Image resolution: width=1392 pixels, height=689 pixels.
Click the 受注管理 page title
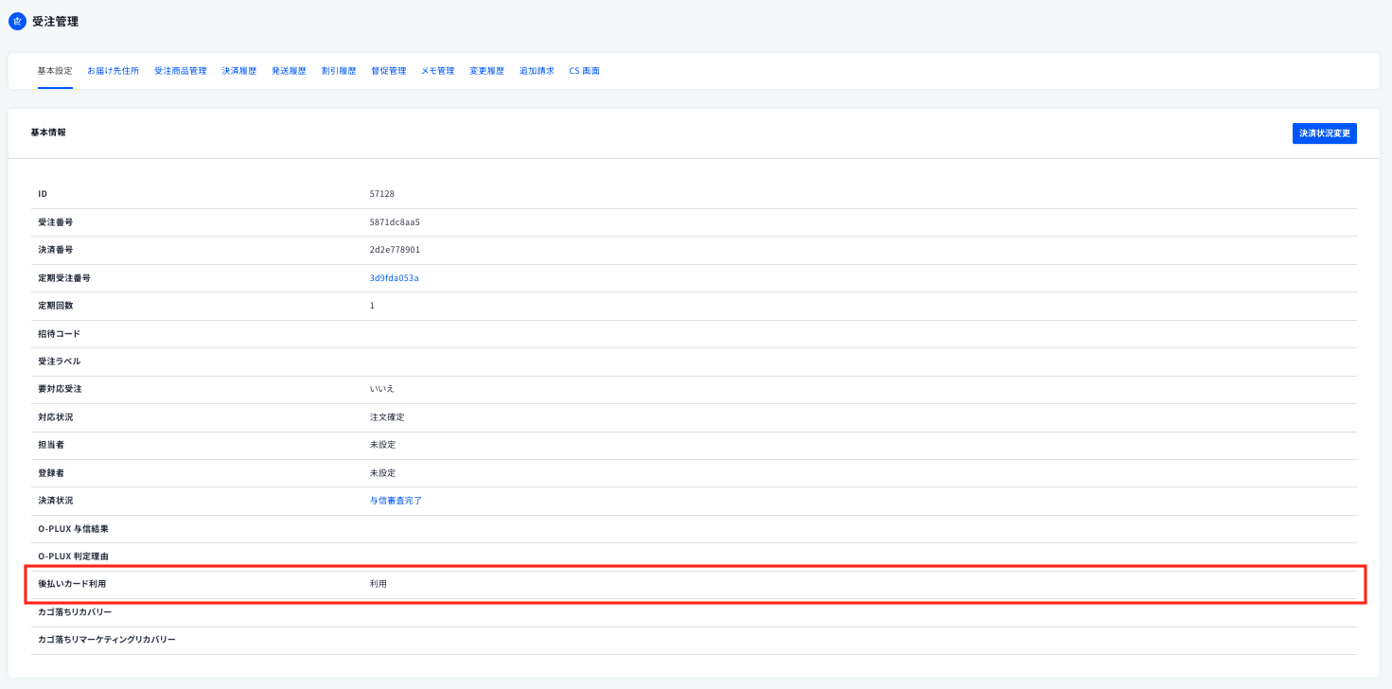pyautogui.click(x=55, y=21)
